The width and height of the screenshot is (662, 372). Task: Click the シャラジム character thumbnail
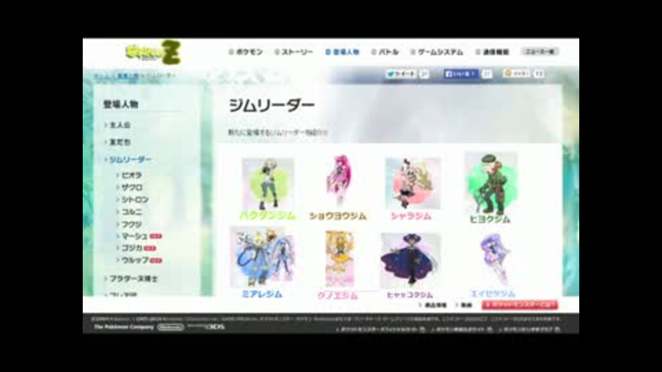(x=412, y=183)
